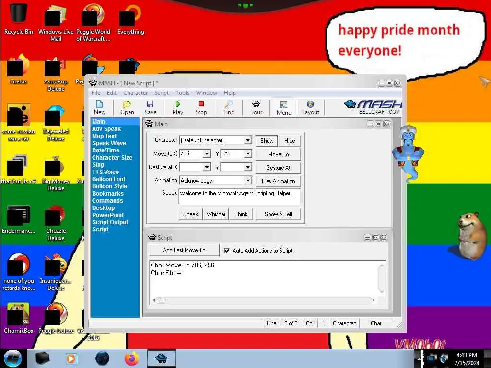
Task: Click the hamster character on desktop
Action: pos(472,235)
